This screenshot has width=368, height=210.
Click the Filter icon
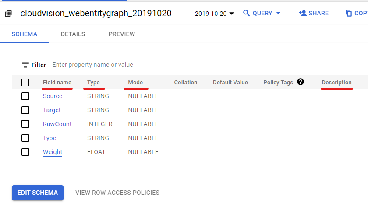(x=25, y=65)
